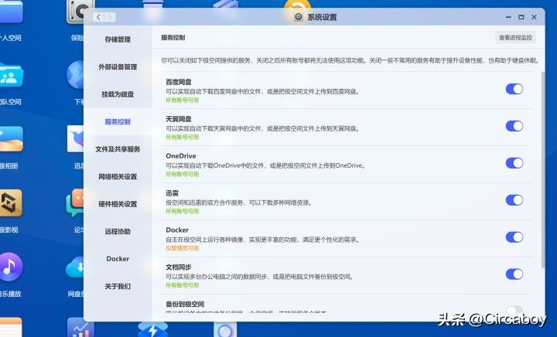
Task: Open the 网盘 cloud backup desktop icon
Action: [75, 267]
